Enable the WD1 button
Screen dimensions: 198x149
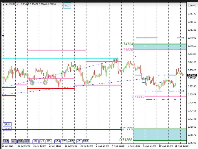[57, 141]
